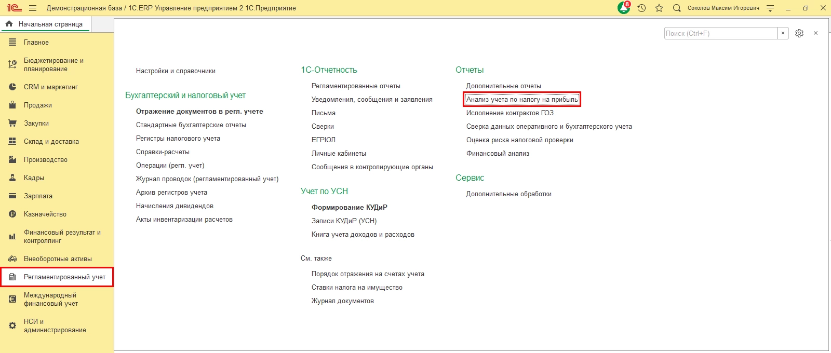
Task: Click the Продажи bag icon
Action: (12, 105)
